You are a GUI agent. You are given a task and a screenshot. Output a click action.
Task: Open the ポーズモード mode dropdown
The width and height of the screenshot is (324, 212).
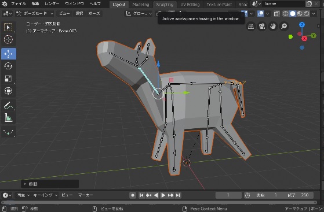(35, 14)
